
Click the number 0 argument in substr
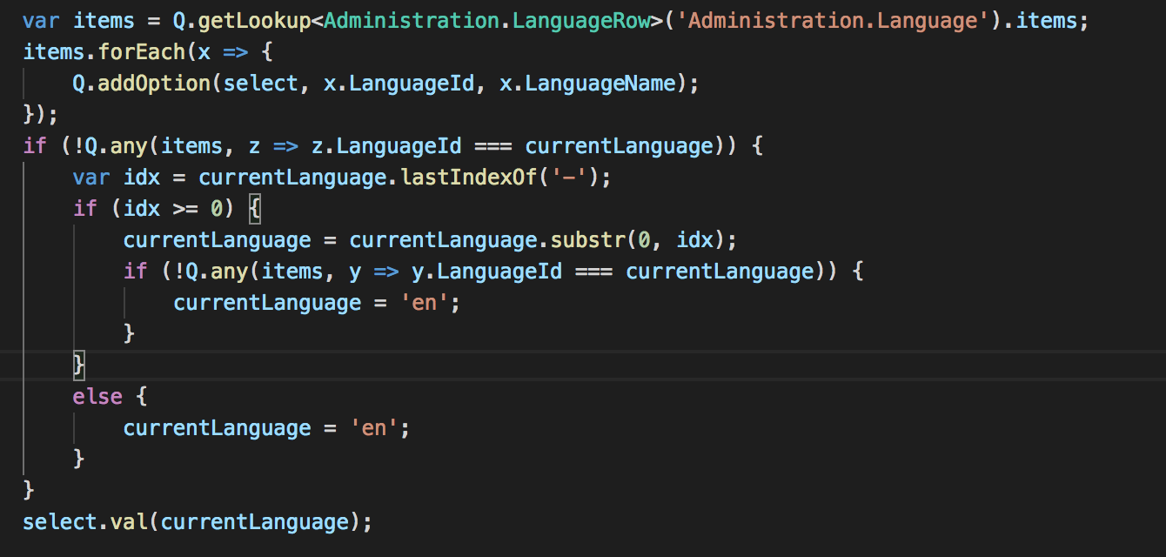tap(644, 240)
